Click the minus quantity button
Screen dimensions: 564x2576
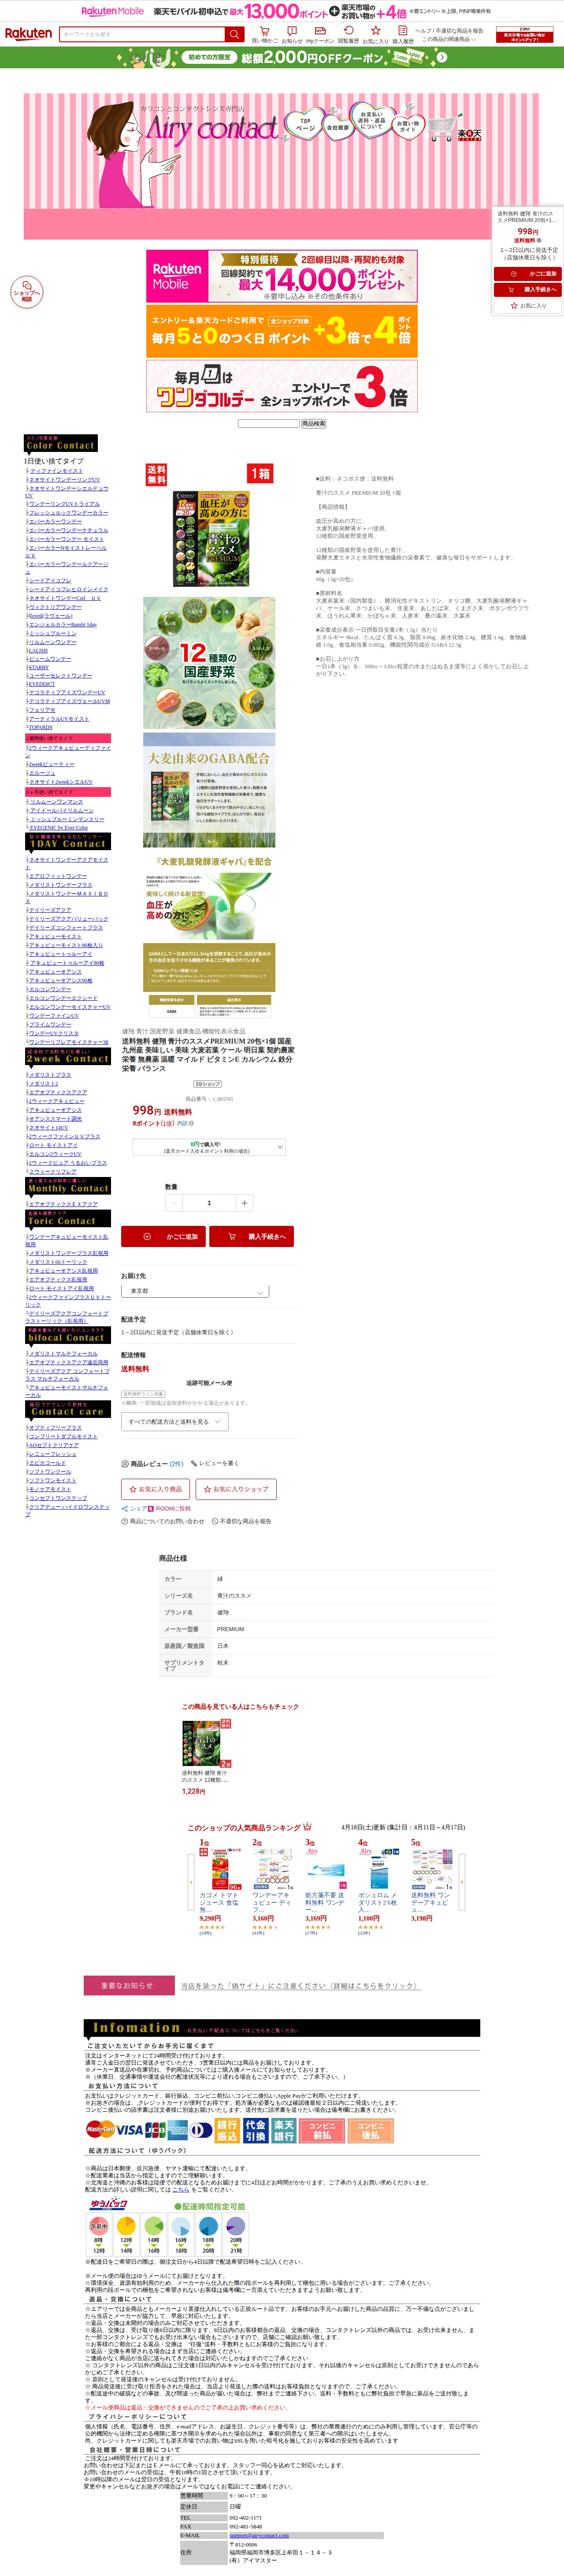[x=173, y=1203]
